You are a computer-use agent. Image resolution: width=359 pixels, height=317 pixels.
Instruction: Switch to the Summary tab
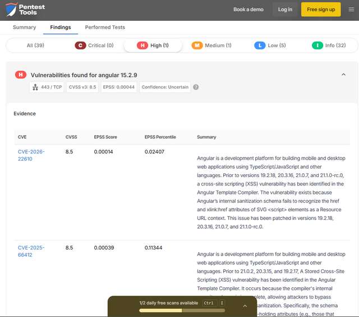tap(24, 27)
